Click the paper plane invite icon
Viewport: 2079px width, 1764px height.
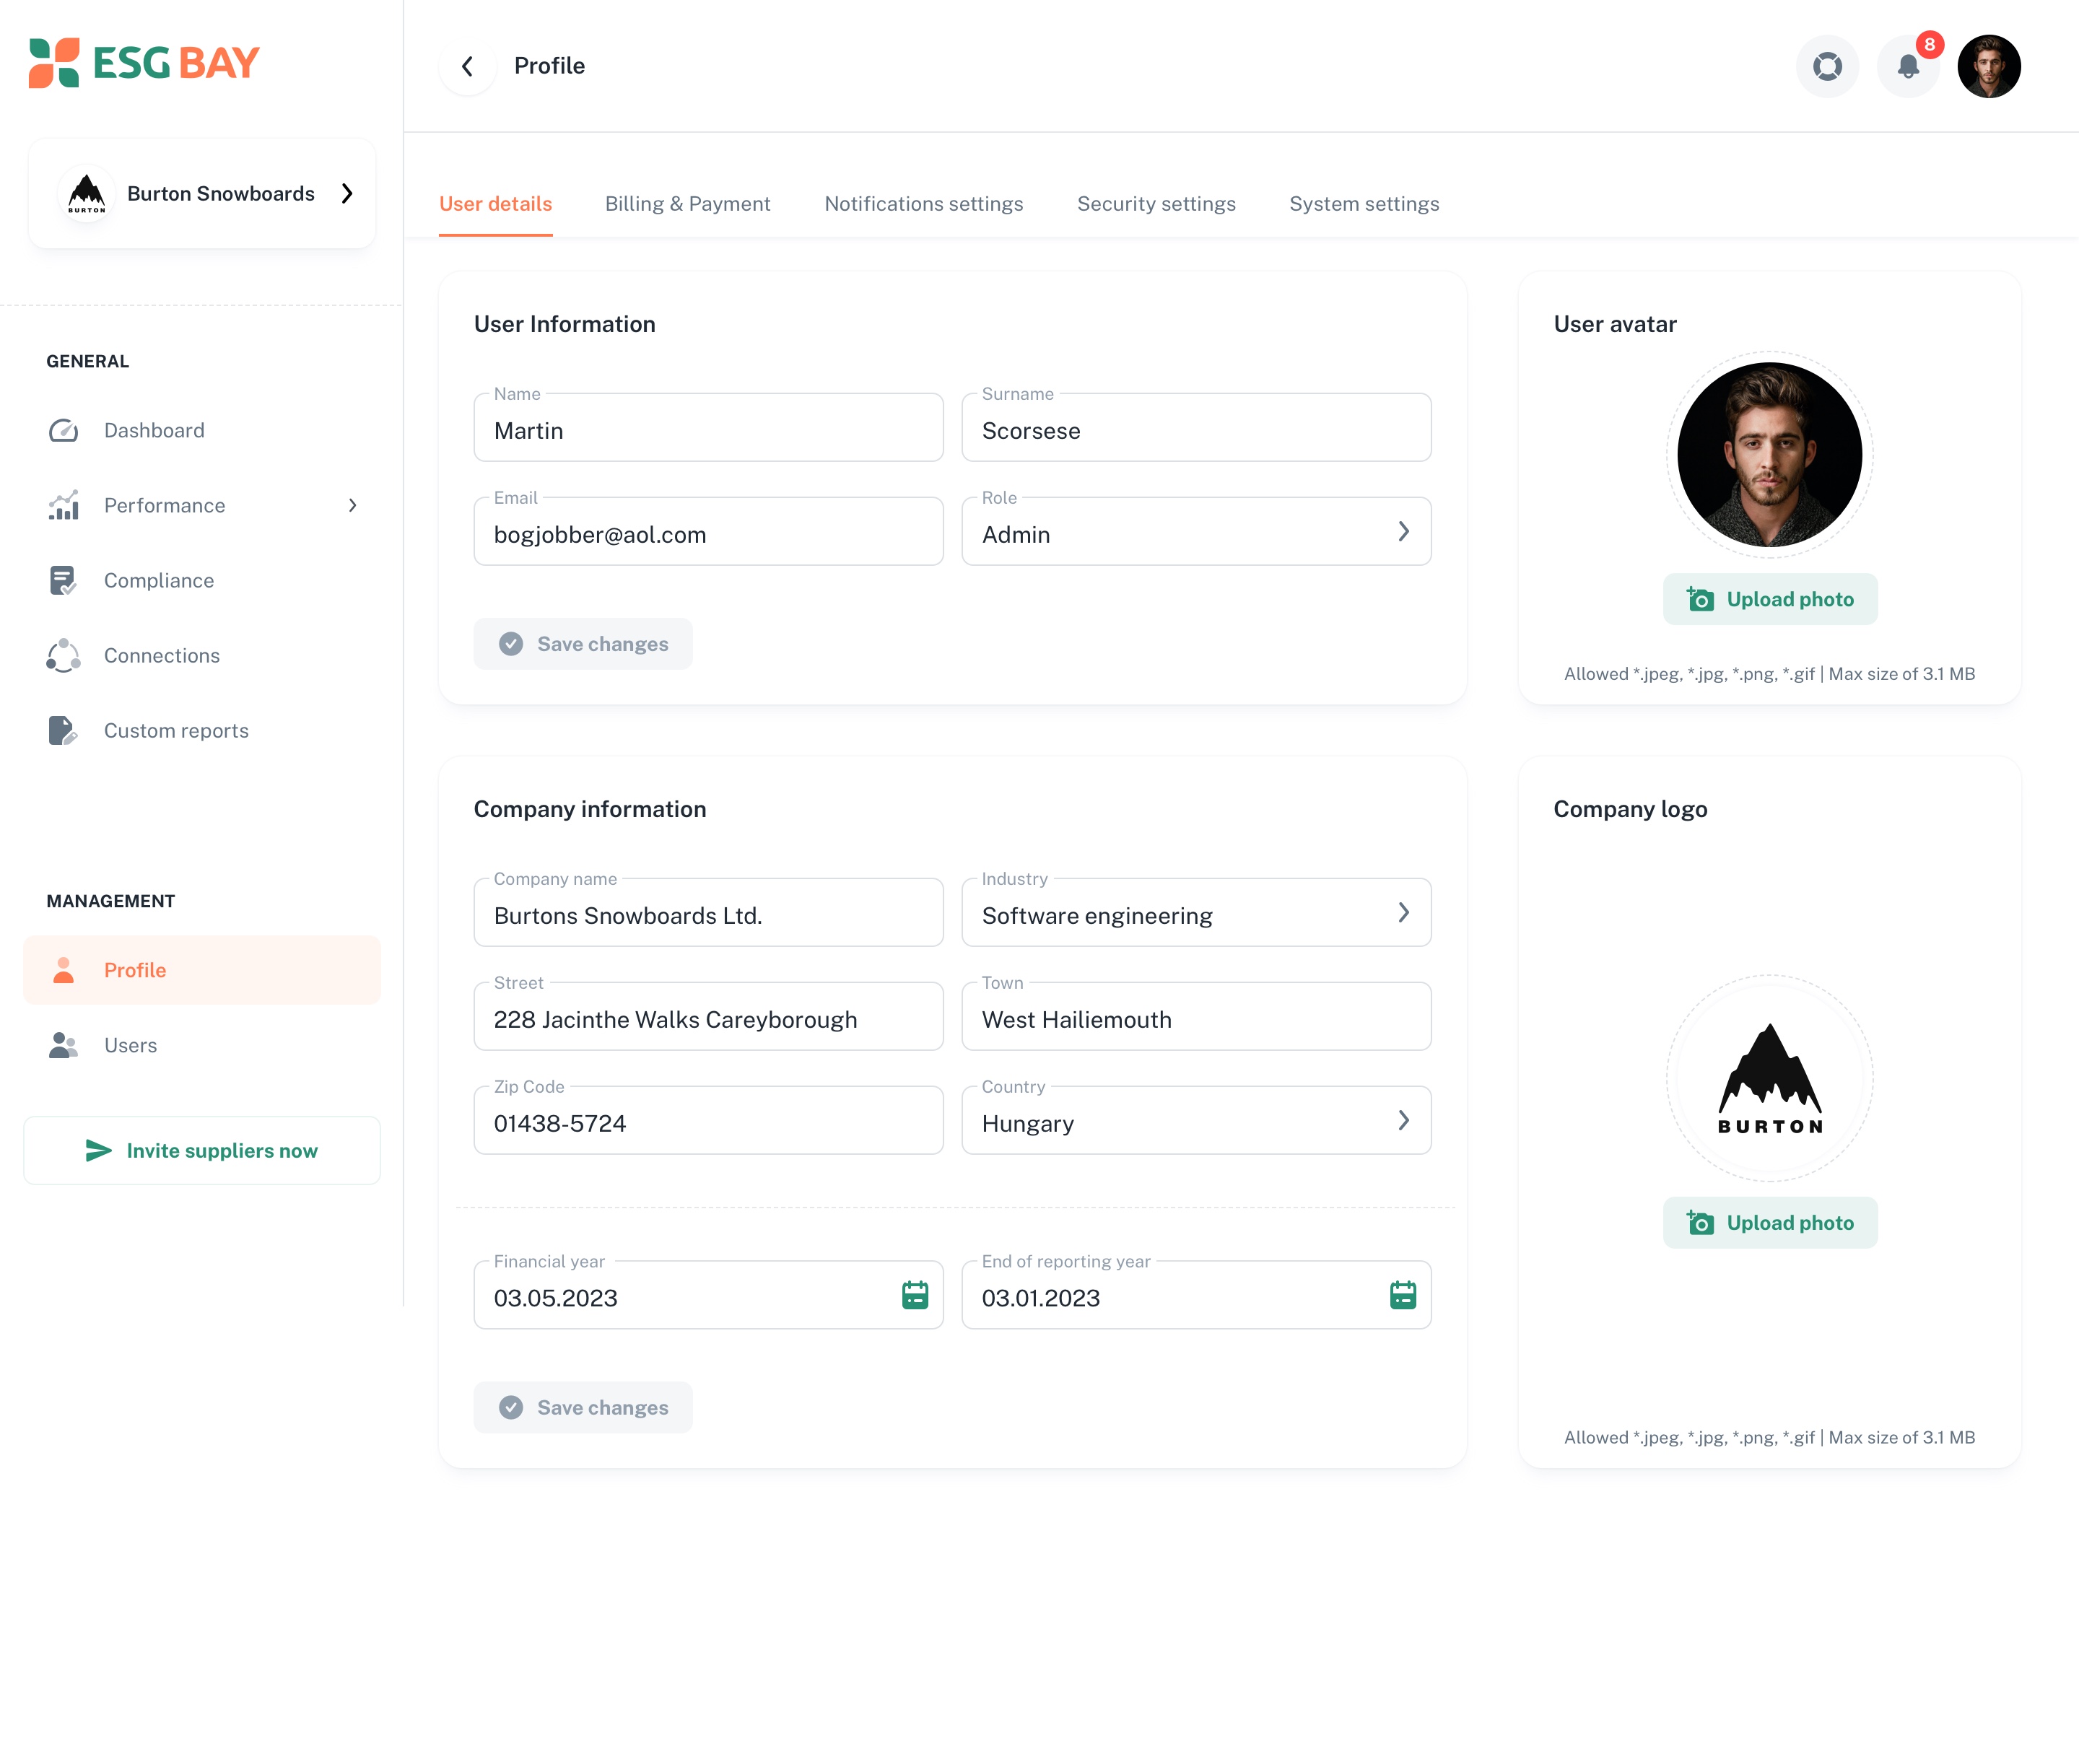(x=98, y=1151)
